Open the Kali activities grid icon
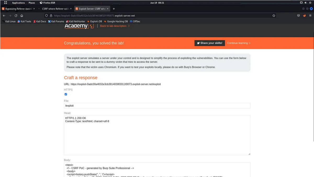 point(5,3)
